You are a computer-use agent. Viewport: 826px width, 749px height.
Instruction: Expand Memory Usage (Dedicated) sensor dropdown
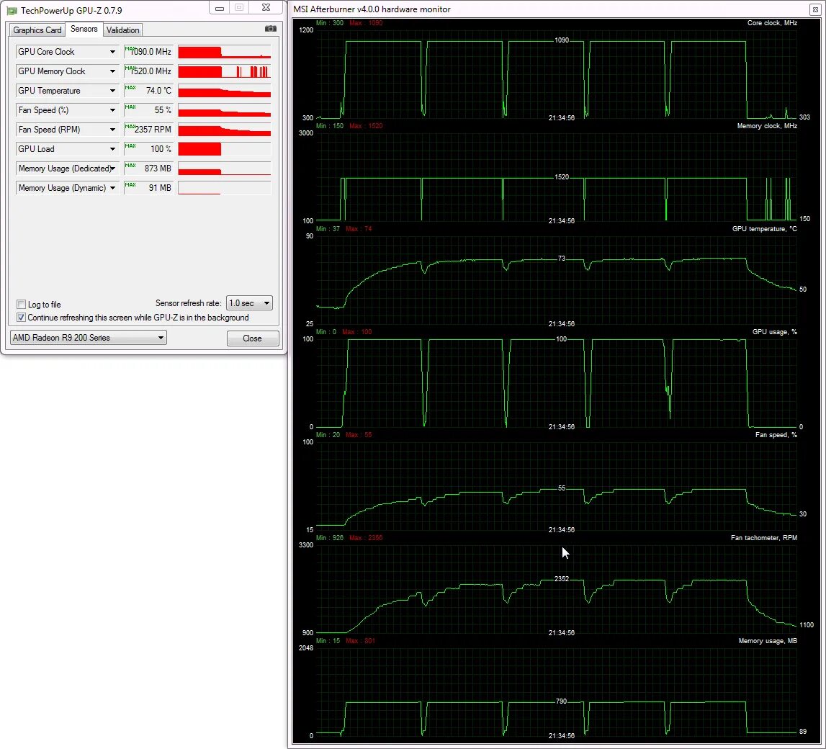coord(112,169)
